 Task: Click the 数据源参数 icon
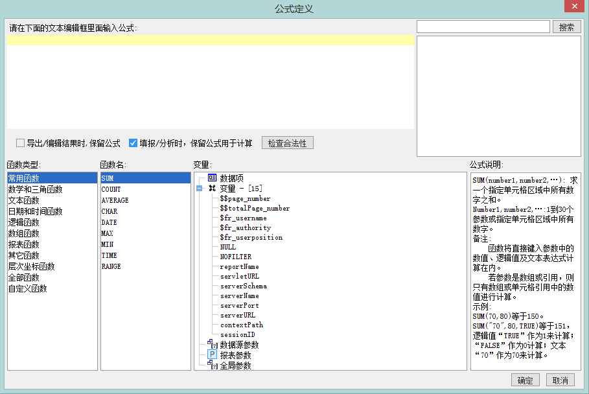click(x=213, y=344)
